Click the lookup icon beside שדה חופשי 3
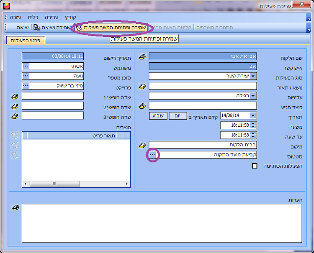Screen dimensions: 314x253 [15, 116]
